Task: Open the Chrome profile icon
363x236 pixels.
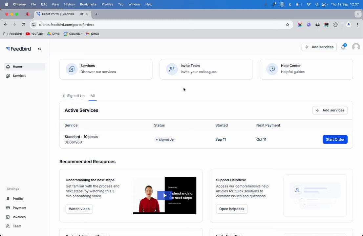Action: pyautogui.click(x=349, y=25)
